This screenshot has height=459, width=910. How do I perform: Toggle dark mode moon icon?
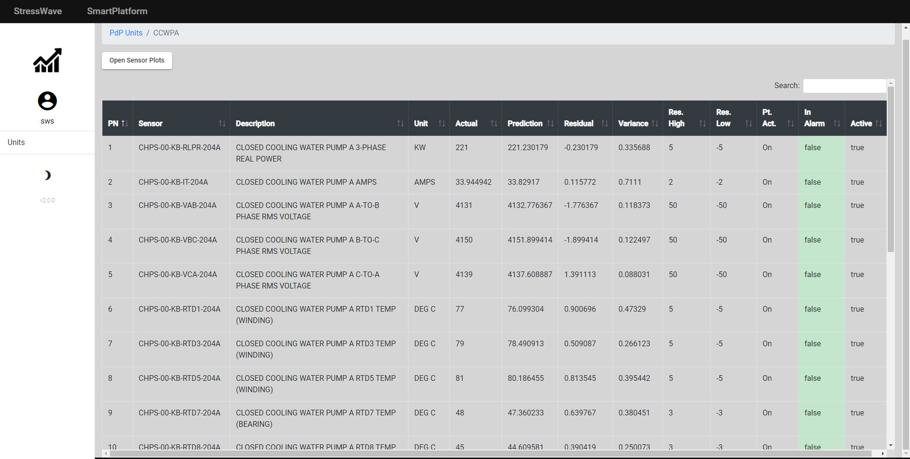pos(47,175)
